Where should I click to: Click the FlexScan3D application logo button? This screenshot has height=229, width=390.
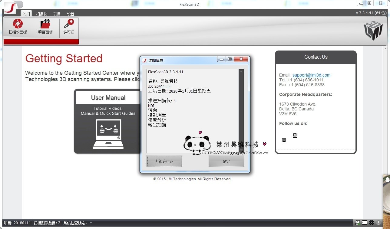(11, 8)
